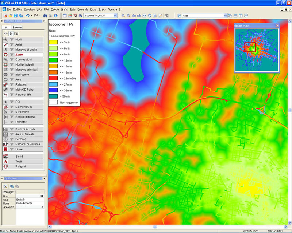Screen dimensions: 292x233
Task: Click the Testi letter A icon
Action: tap(6, 161)
